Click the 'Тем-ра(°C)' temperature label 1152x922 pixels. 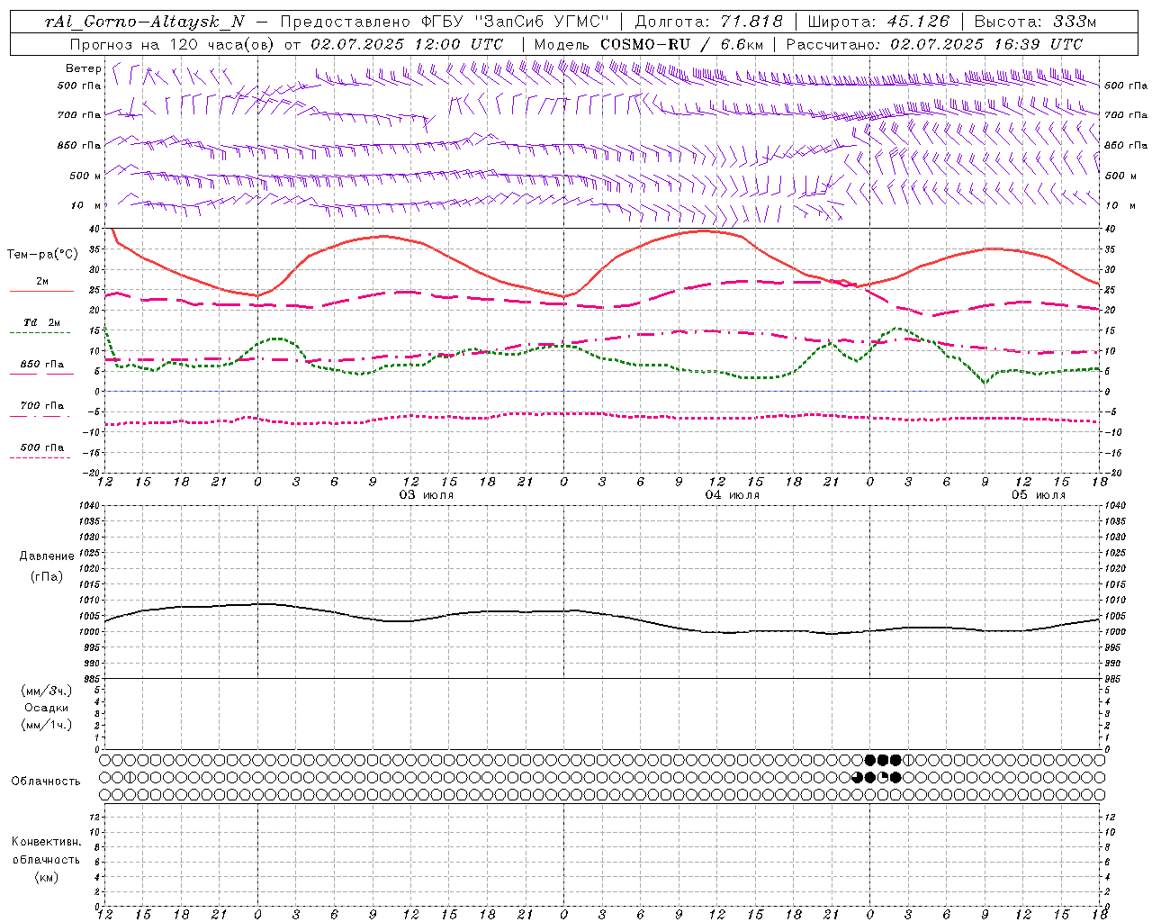[42, 255]
